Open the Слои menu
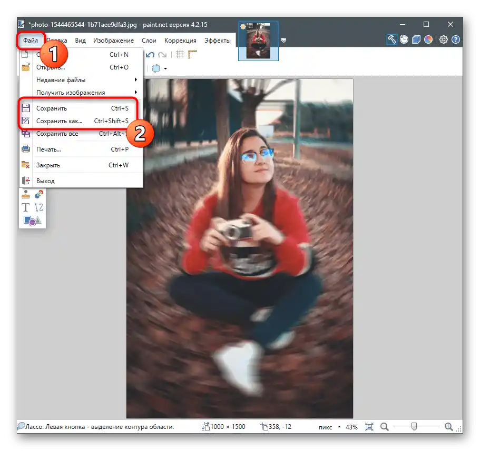Viewport: 480px width, 451px height. coord(149,41)
